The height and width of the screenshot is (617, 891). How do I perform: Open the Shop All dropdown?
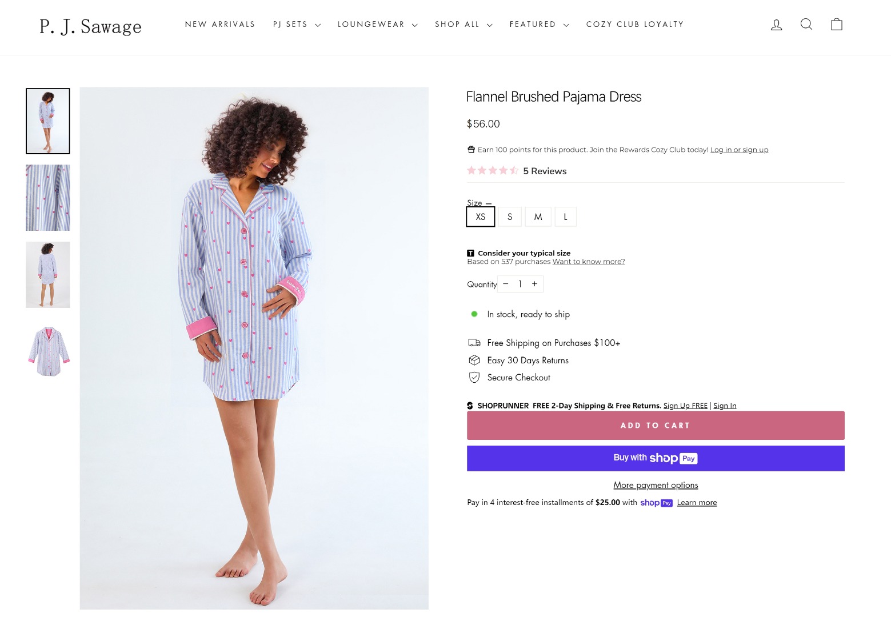point(463,25)
